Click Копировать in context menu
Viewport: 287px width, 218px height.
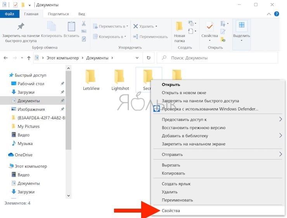(219, 173)
